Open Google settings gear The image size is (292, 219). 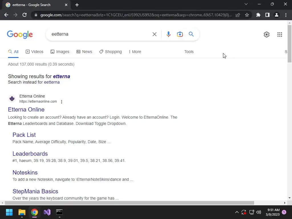coord(267,35)
